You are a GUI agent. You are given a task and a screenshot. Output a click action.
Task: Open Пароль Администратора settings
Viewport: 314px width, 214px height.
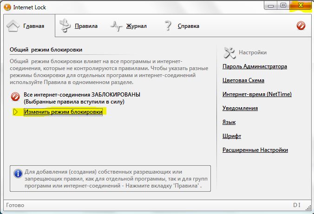(x=255, y=66)
